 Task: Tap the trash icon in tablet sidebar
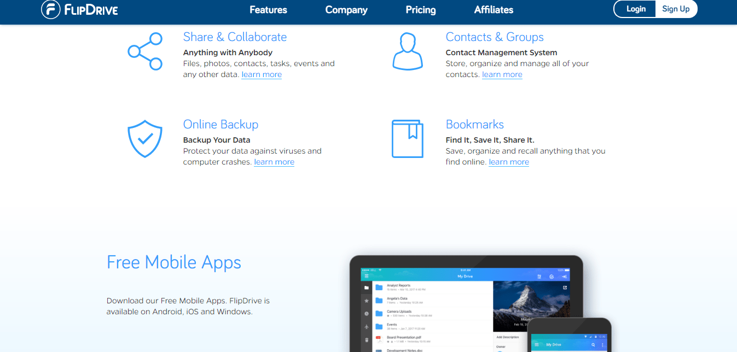point(367,340)
